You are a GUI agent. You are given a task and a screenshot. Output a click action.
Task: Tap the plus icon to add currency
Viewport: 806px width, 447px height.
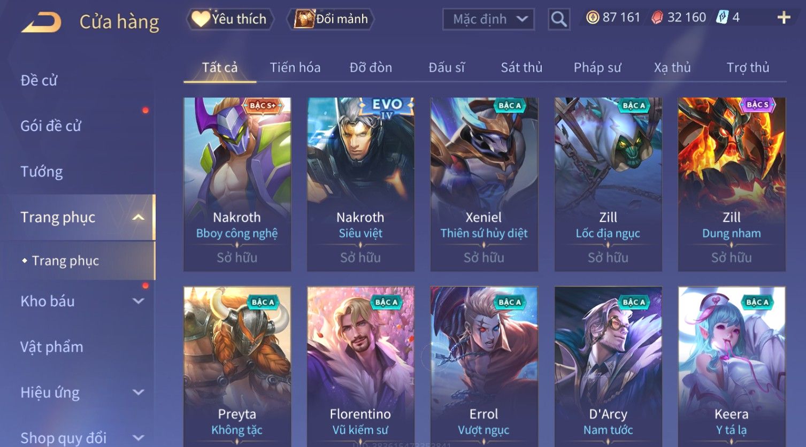coord(784,18)
